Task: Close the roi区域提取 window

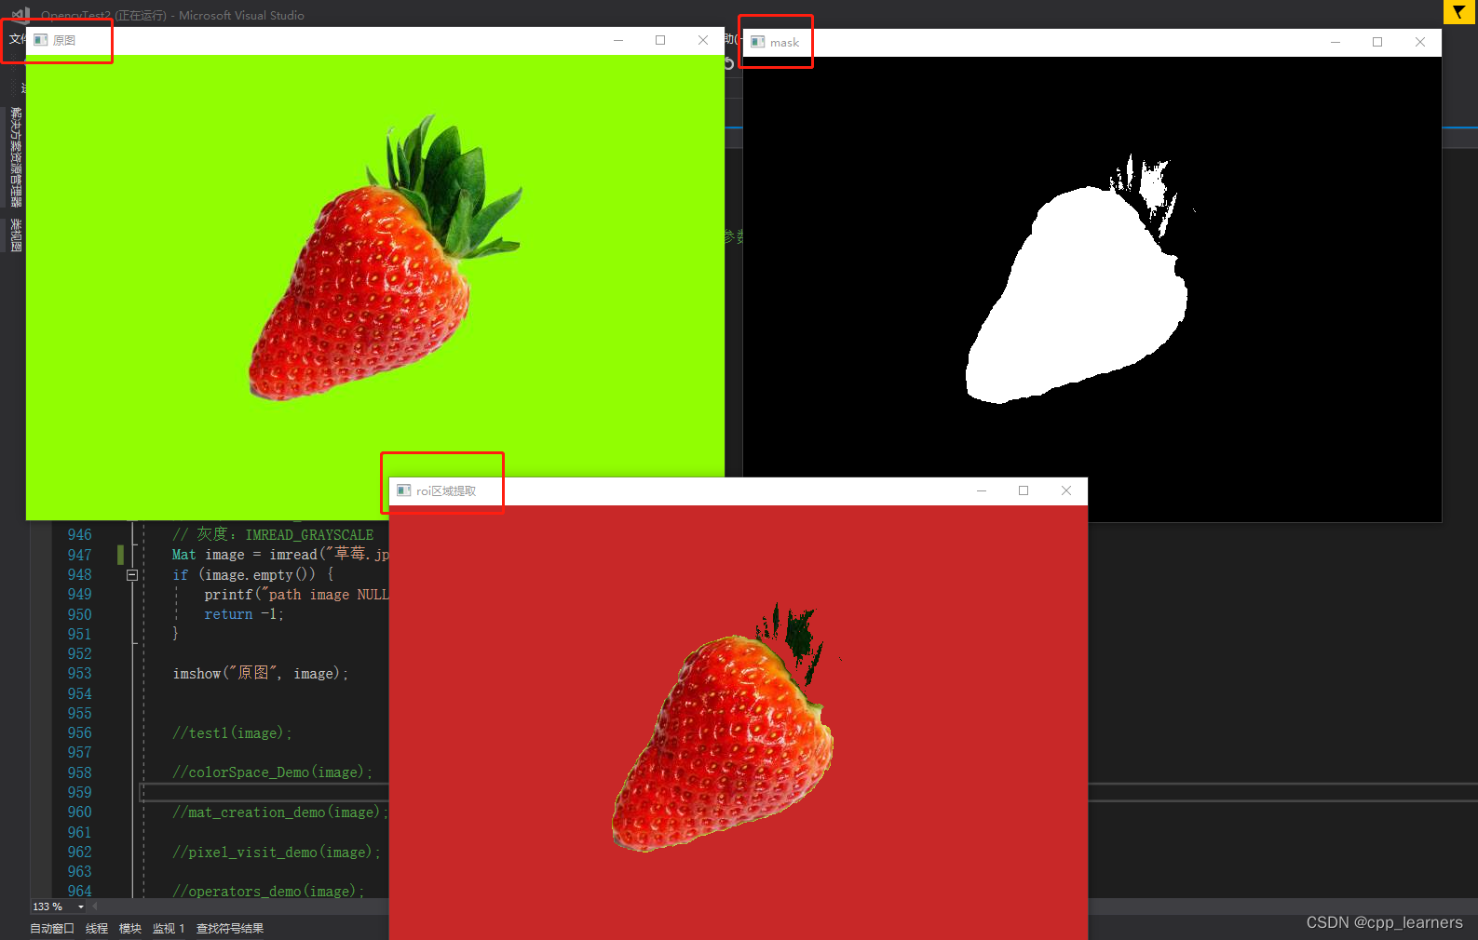Action: click(x=1066, y=490)
